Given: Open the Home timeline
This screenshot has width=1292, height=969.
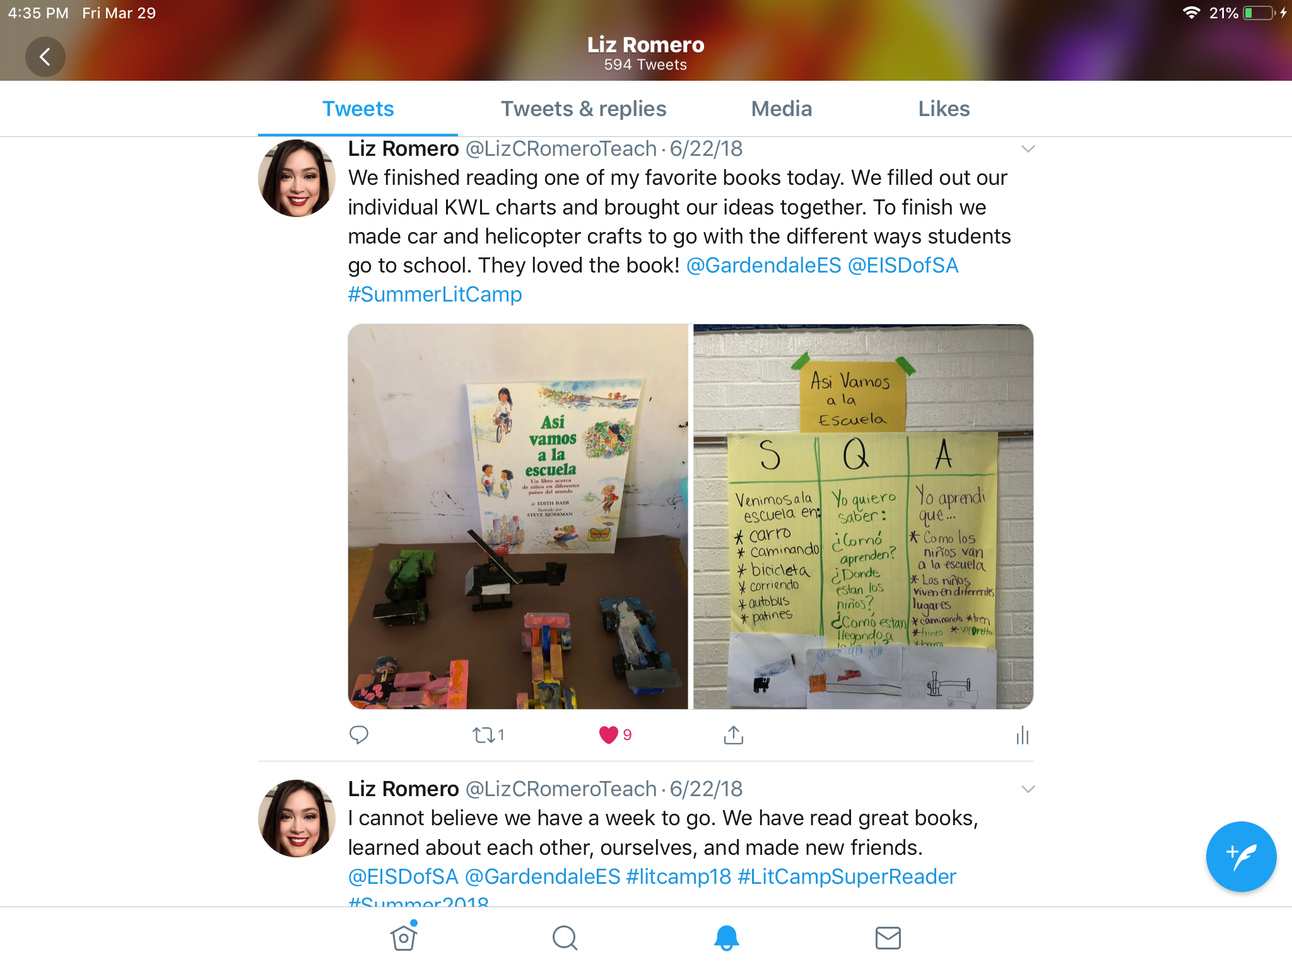Looking at the screenshot, I should click(404, 937).
